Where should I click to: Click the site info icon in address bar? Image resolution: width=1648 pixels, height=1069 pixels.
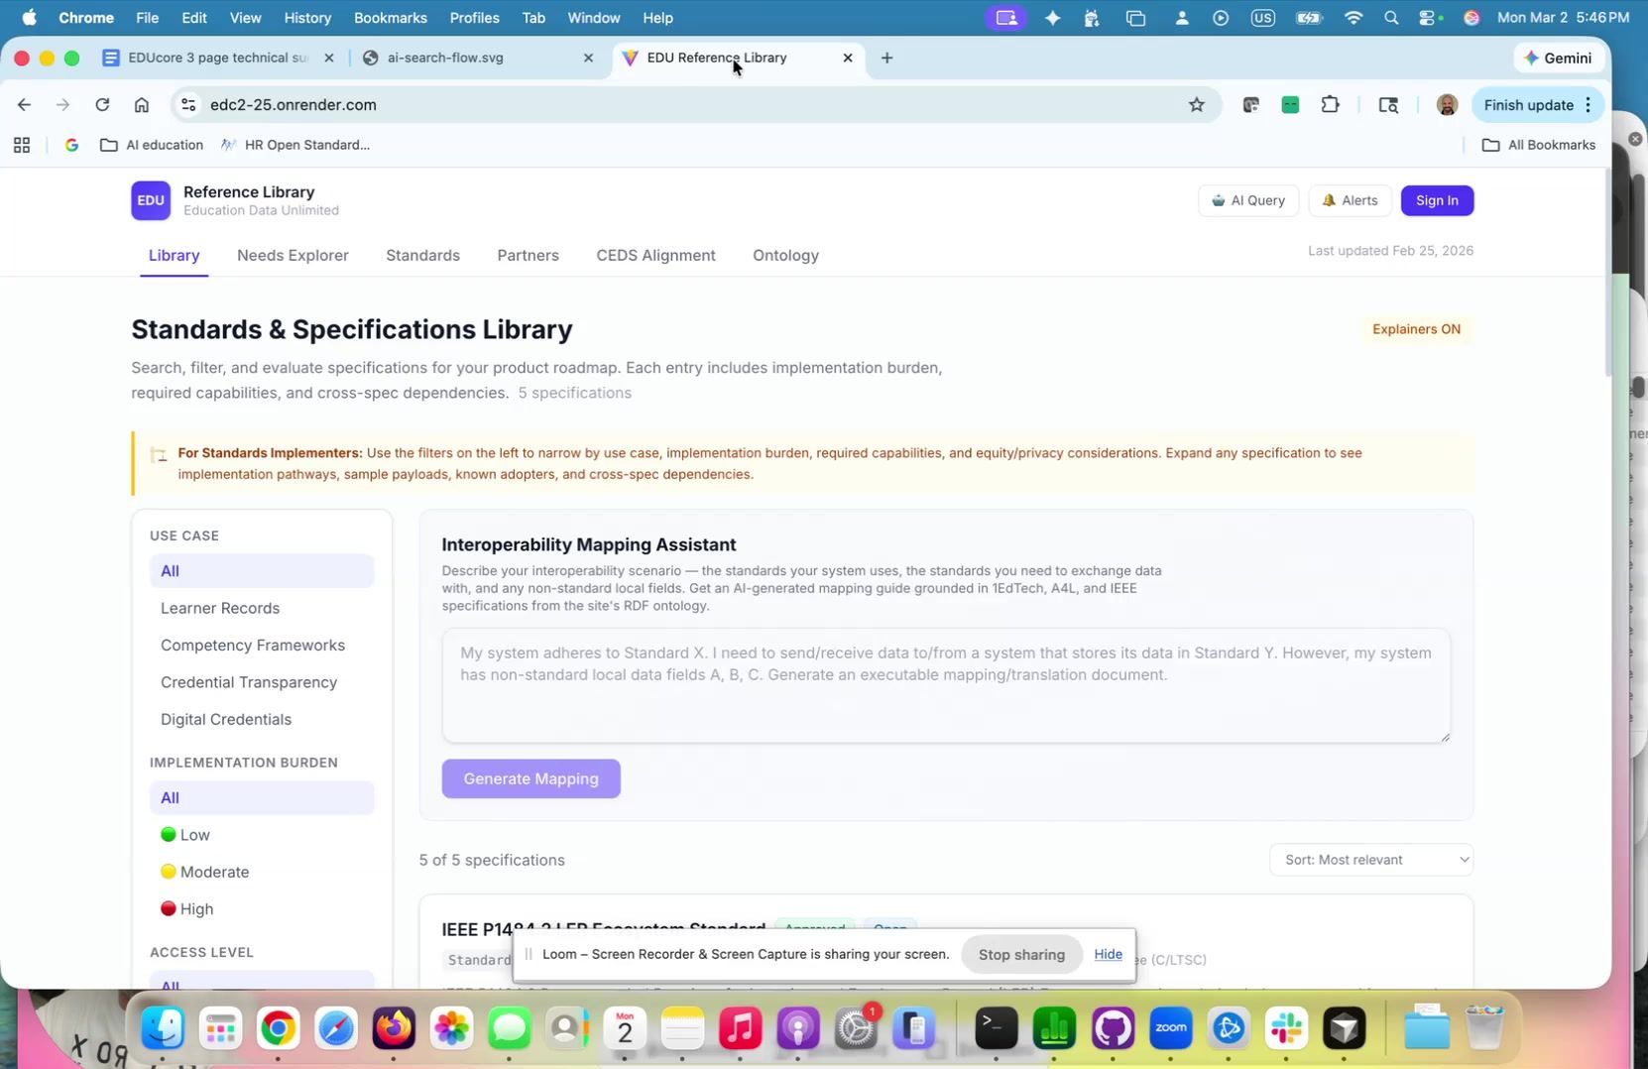point(188,105)
